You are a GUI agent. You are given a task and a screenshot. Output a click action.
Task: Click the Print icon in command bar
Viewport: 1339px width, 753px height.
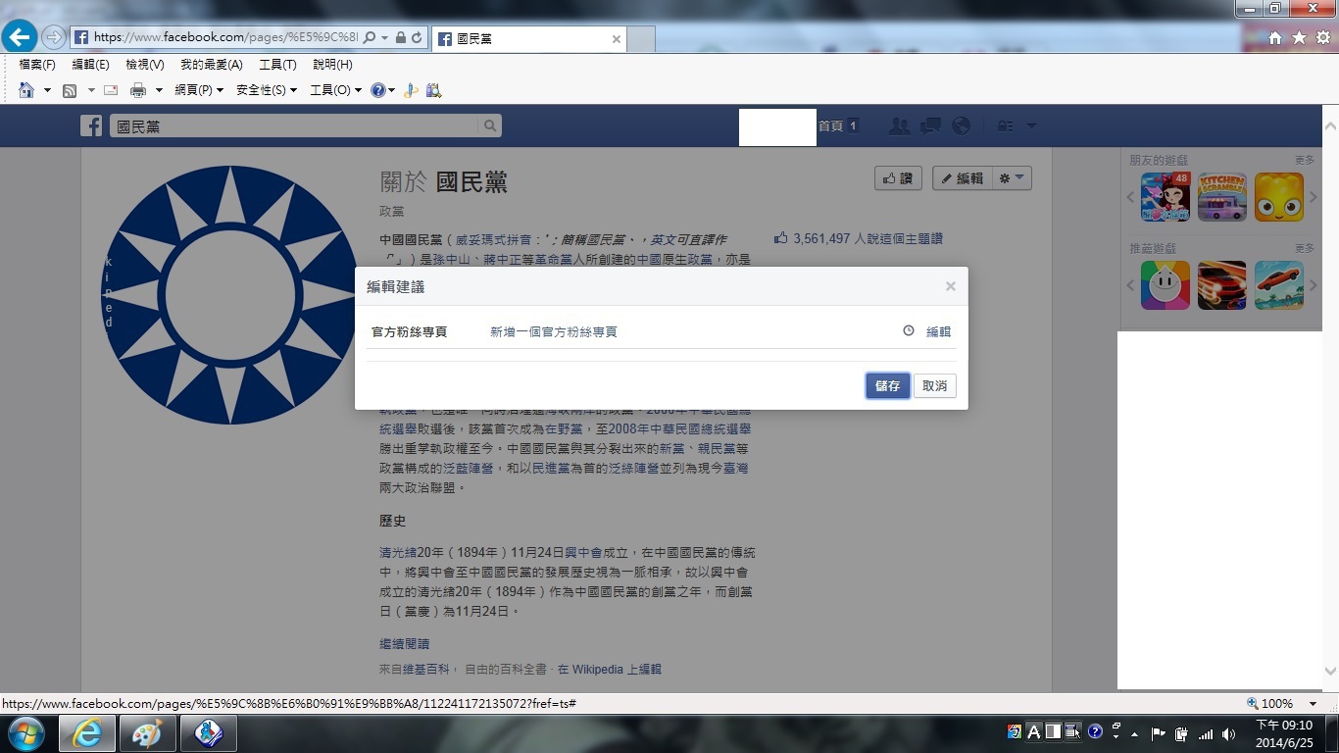(138, 90)
